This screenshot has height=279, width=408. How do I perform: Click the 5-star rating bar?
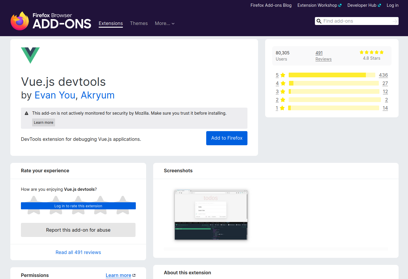tap(332, 75)
